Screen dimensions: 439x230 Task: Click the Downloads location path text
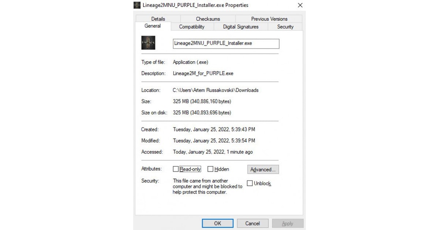215,90
